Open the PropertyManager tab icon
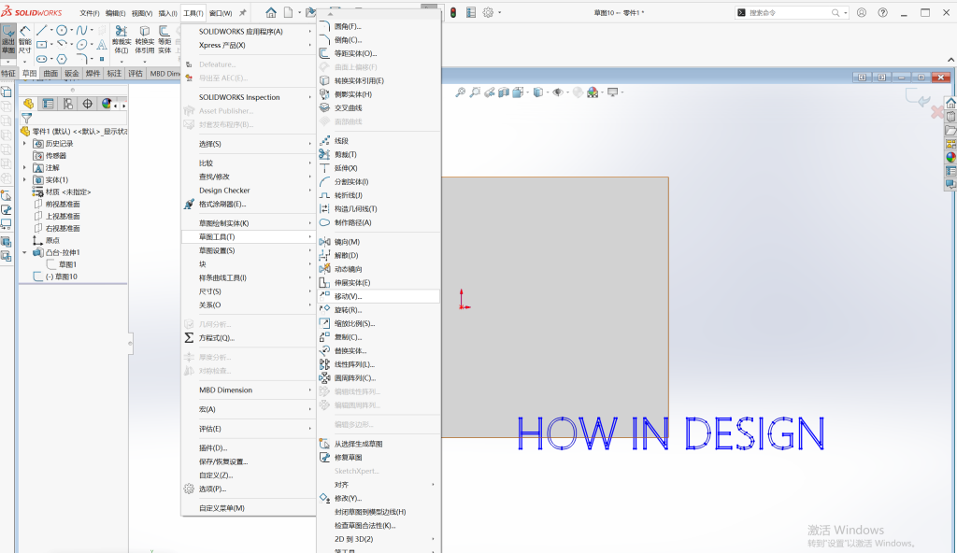This screenshot has width=957, height=553. pyautogui.click(x=48, y=104)
